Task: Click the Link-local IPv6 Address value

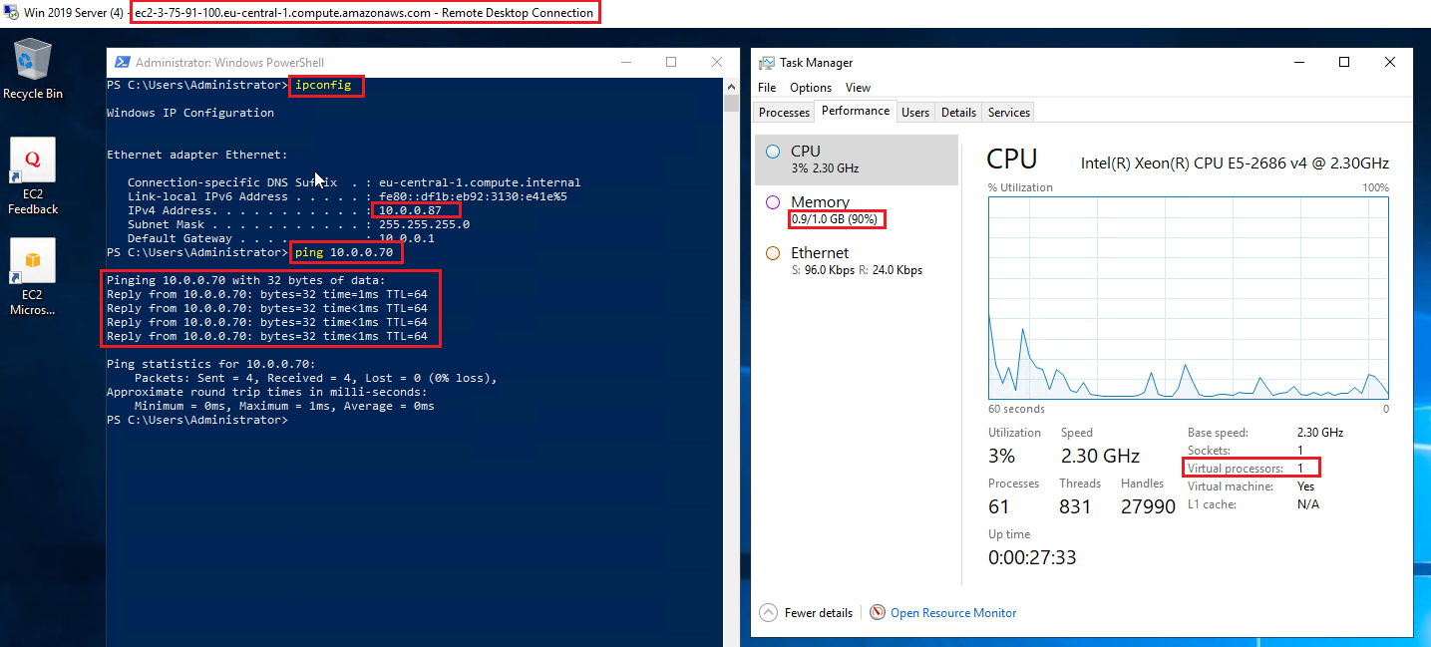Action: [x=473, y=196]
